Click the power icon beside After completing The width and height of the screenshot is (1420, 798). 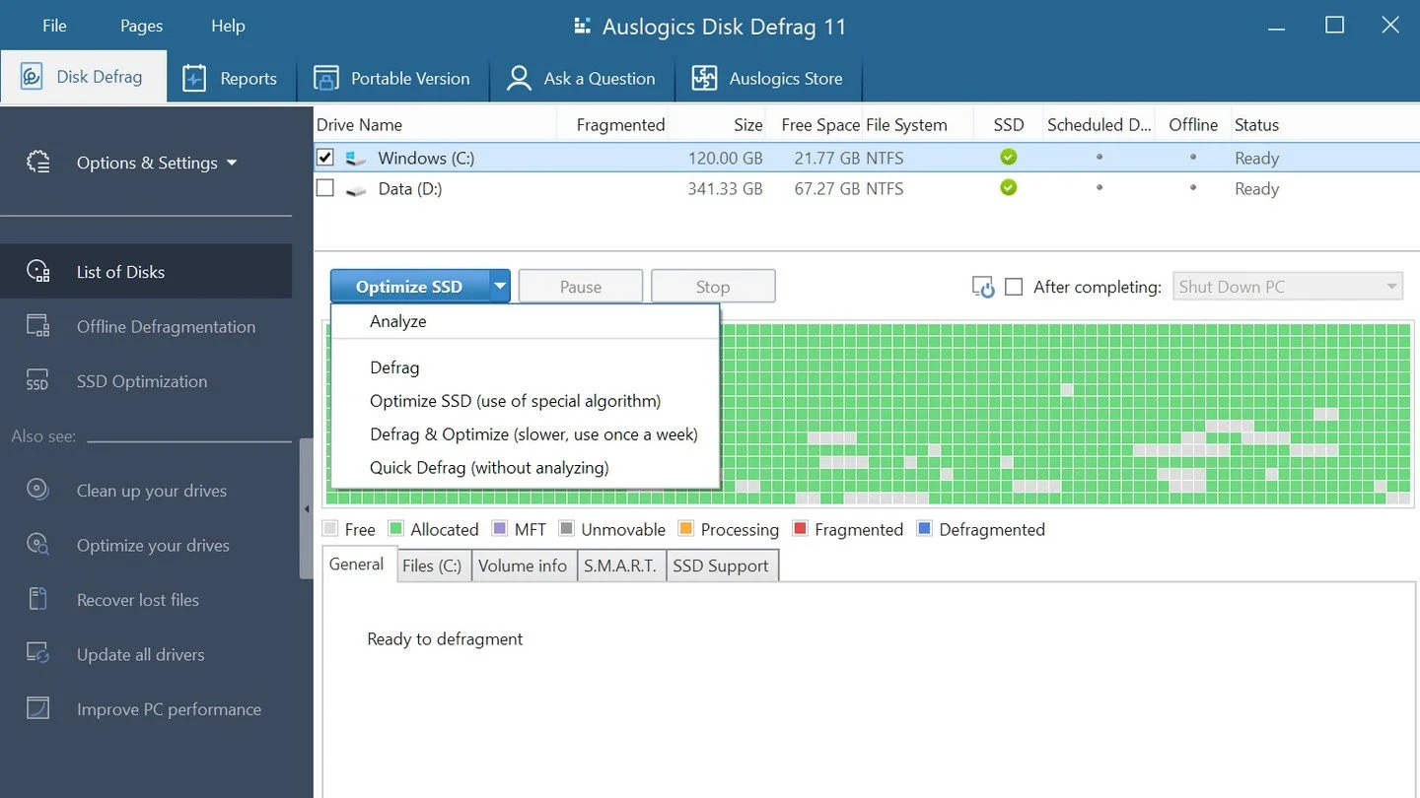(x=983, y=287)
